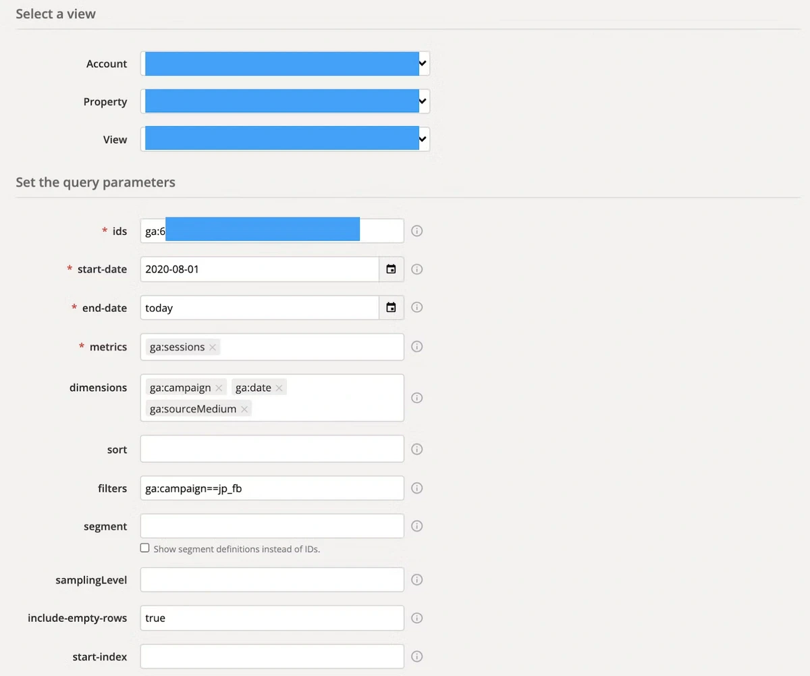810x676 pixels.
Task: Remove the ga:date dimension chip
Action: (x=279, y=388)
